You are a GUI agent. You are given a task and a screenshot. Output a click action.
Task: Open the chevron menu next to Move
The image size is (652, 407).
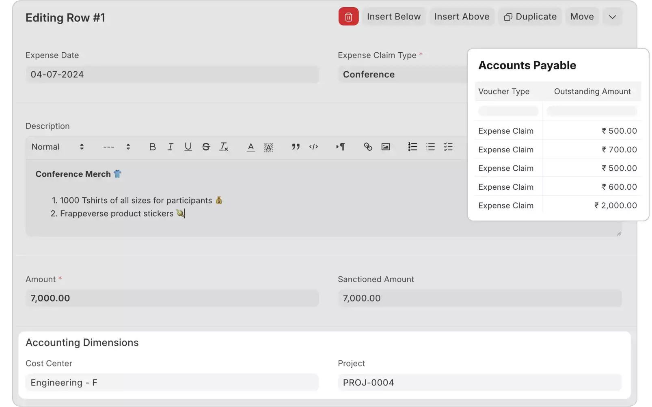coord(612,16)
